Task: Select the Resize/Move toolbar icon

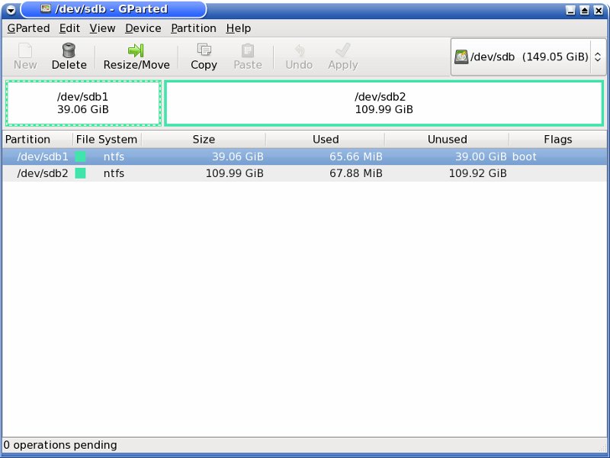Action: tap(136, 50)
